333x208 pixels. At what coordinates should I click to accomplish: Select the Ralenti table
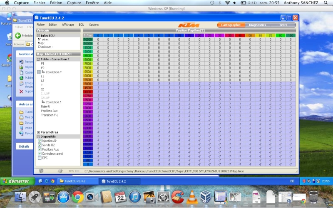click(45, 106)
